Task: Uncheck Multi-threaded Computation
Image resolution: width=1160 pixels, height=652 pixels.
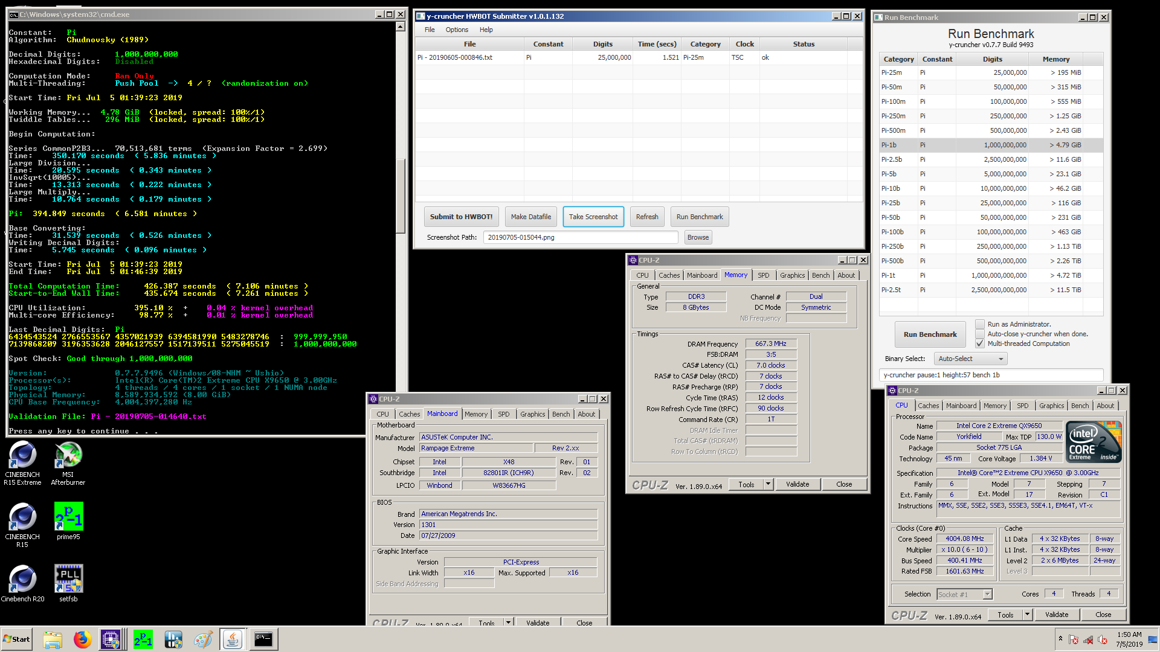Action: click(980, 344)
